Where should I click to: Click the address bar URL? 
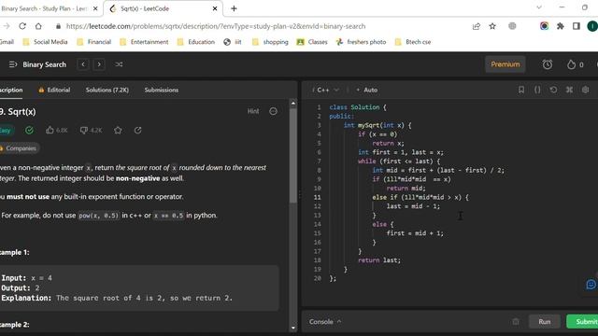pos(216,26)
